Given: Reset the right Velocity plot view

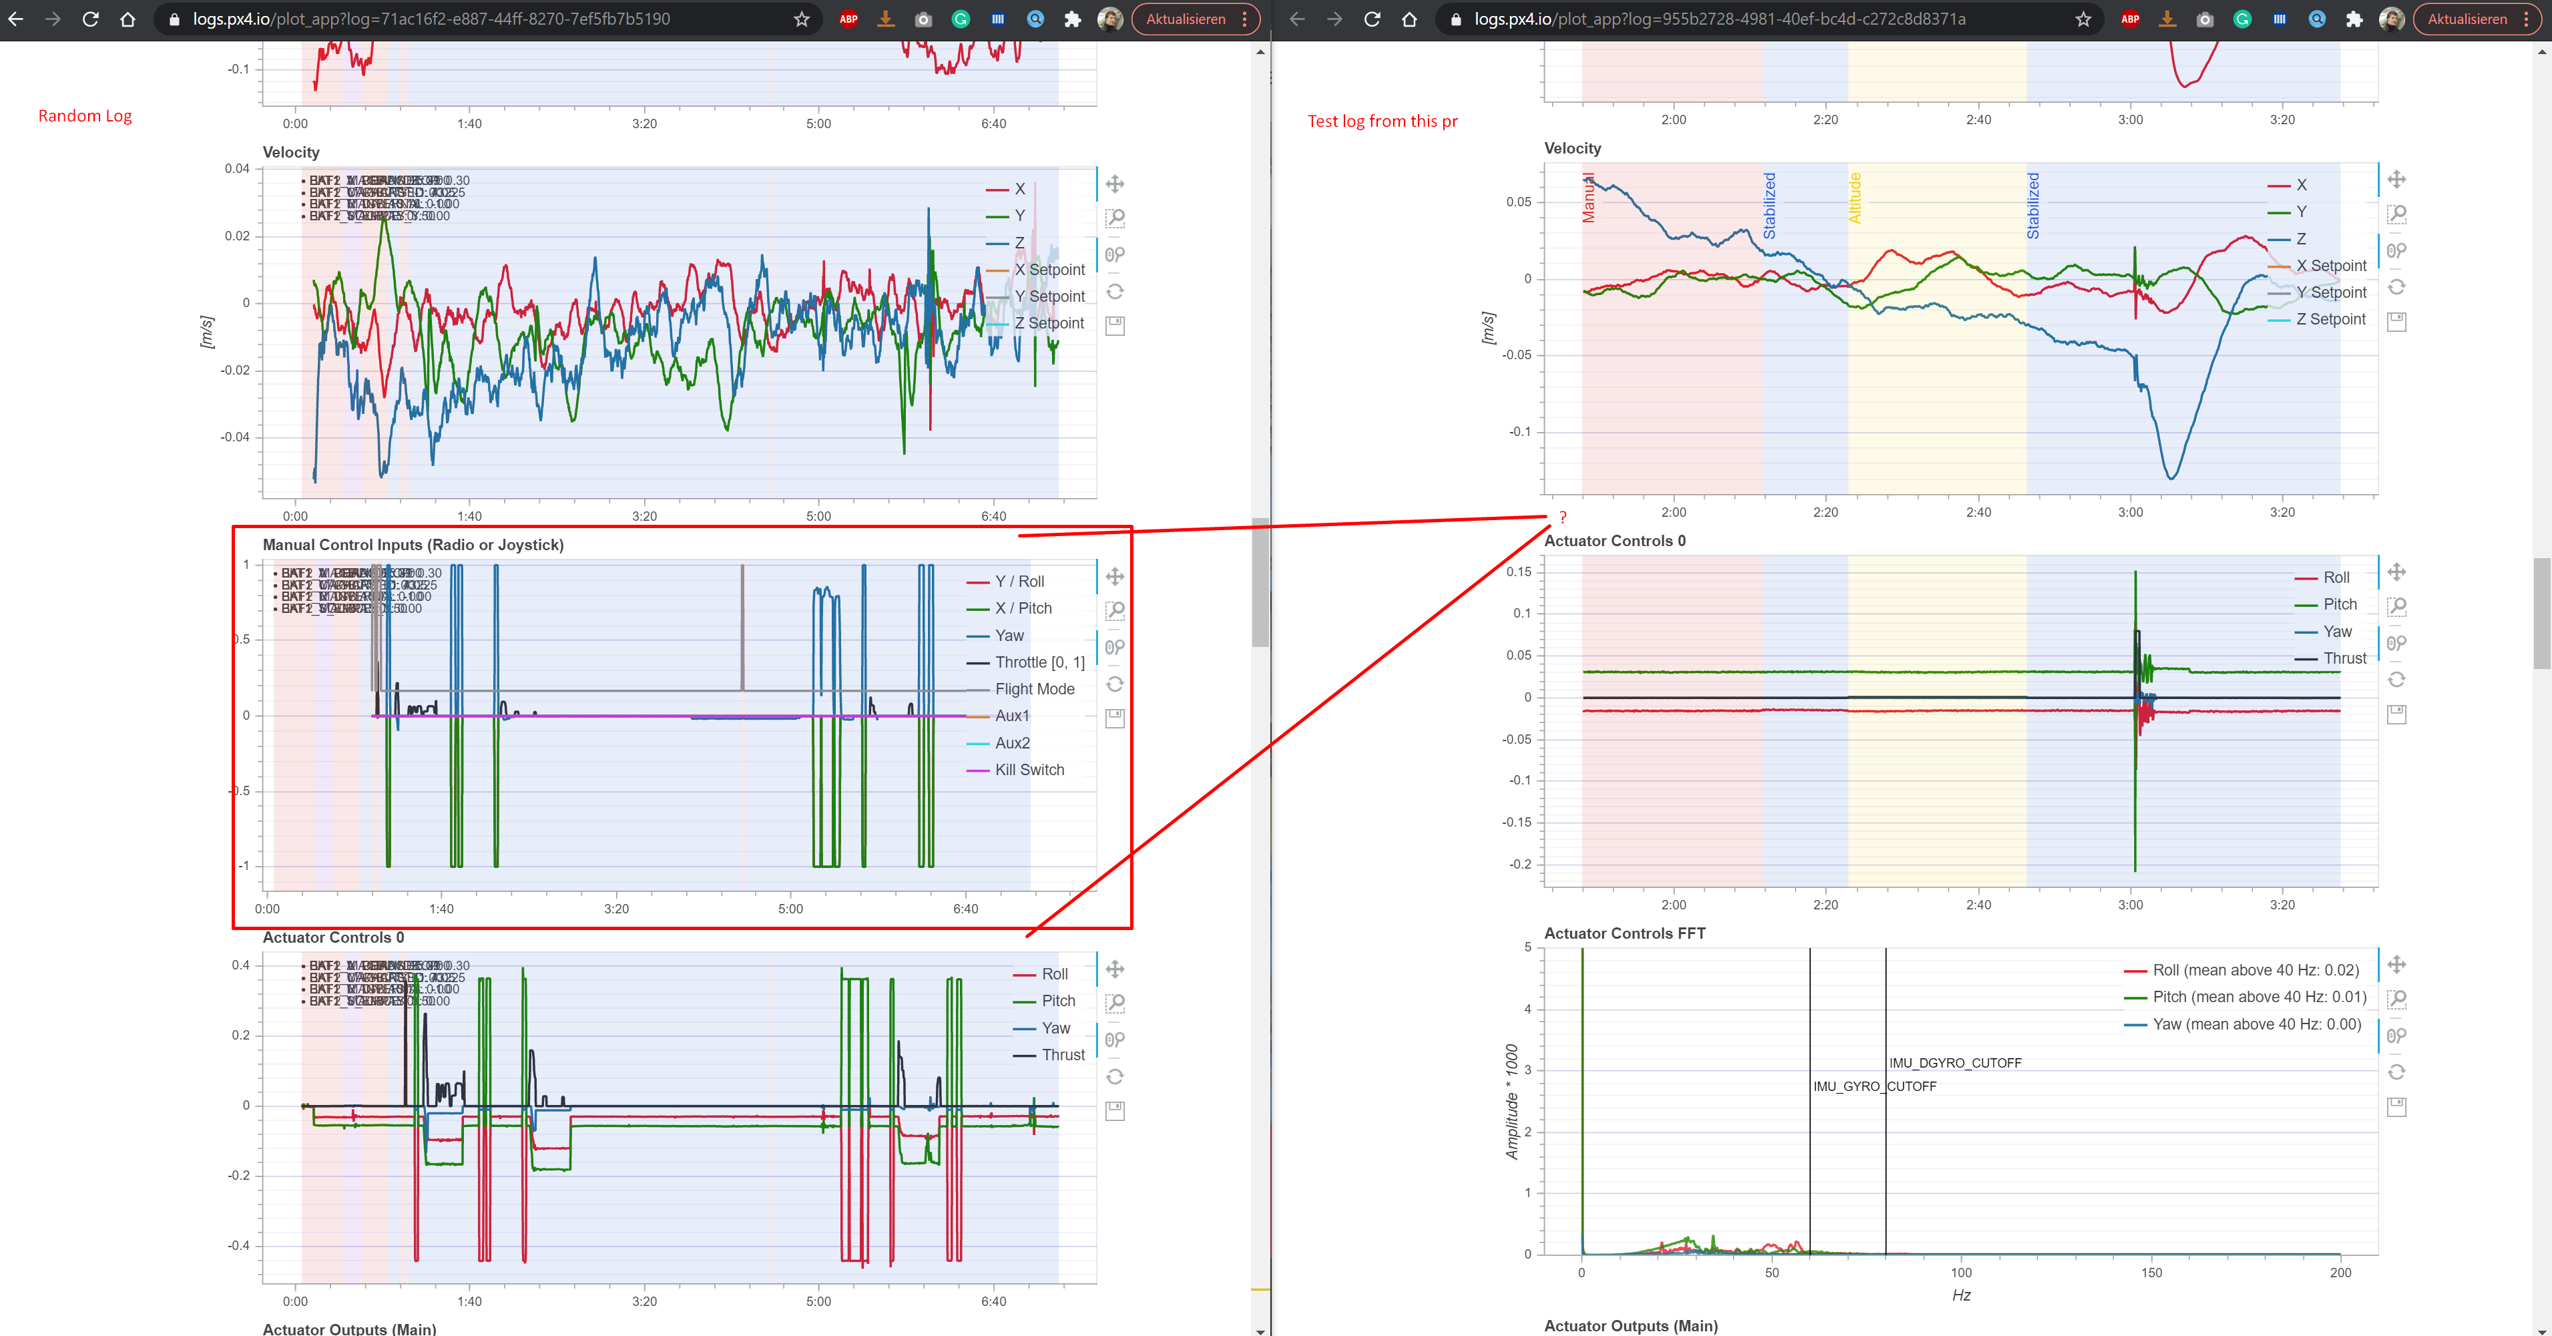Looking at the screenshot, I should [2396, 287].
